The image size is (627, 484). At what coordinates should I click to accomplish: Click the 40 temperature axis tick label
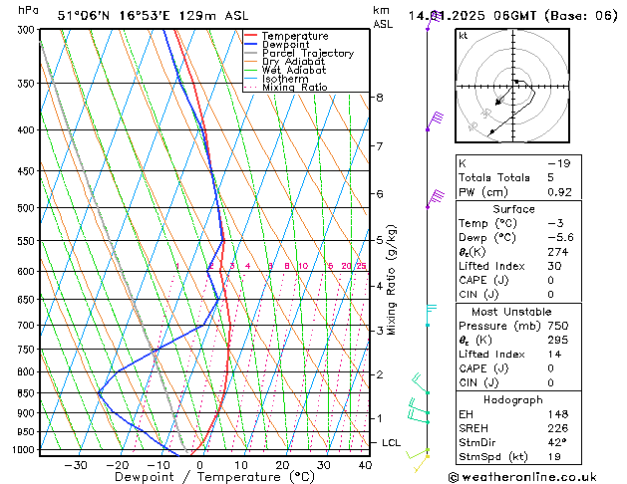tap(365, 465)
